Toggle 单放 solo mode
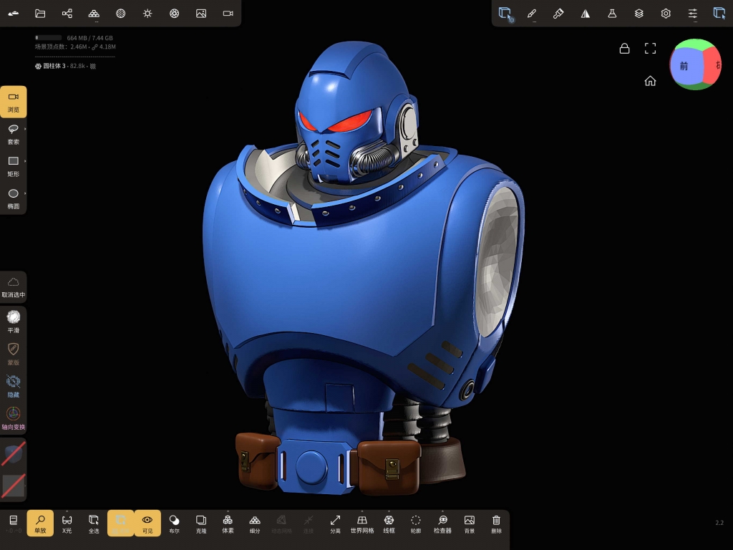 click(40, 524)
